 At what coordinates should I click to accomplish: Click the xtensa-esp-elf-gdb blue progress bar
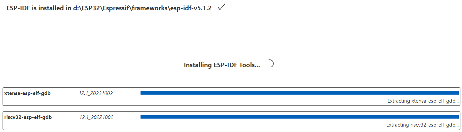click(x=299, y=93)
